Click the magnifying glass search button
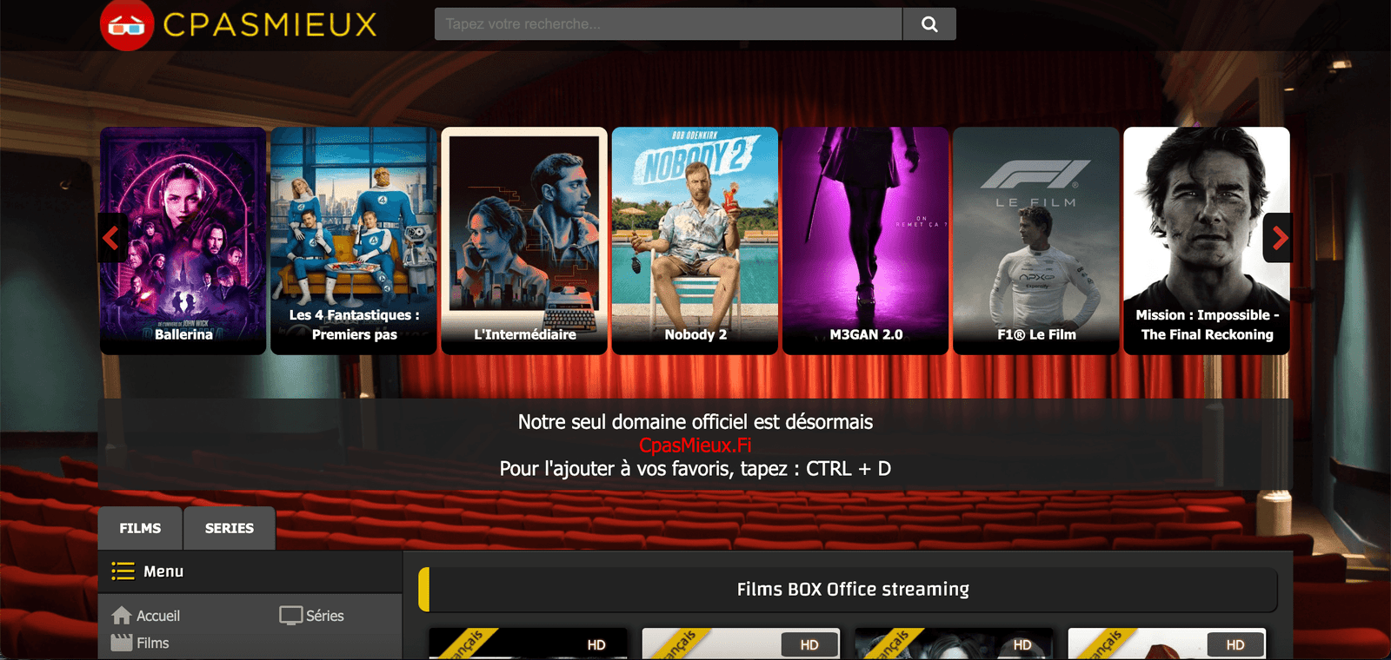This screenshot has height=660, width=1391. pos(928,24)
